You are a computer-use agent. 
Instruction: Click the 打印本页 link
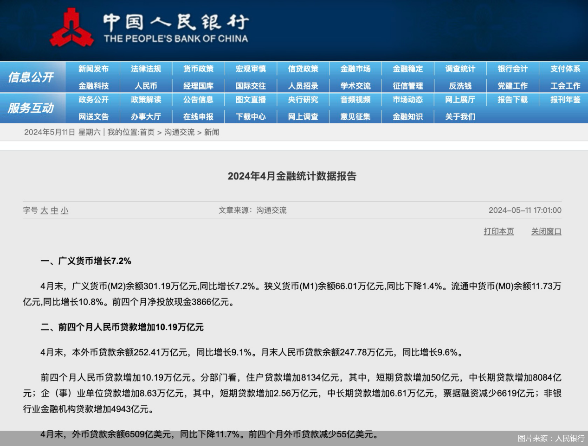tap(498, 231)
